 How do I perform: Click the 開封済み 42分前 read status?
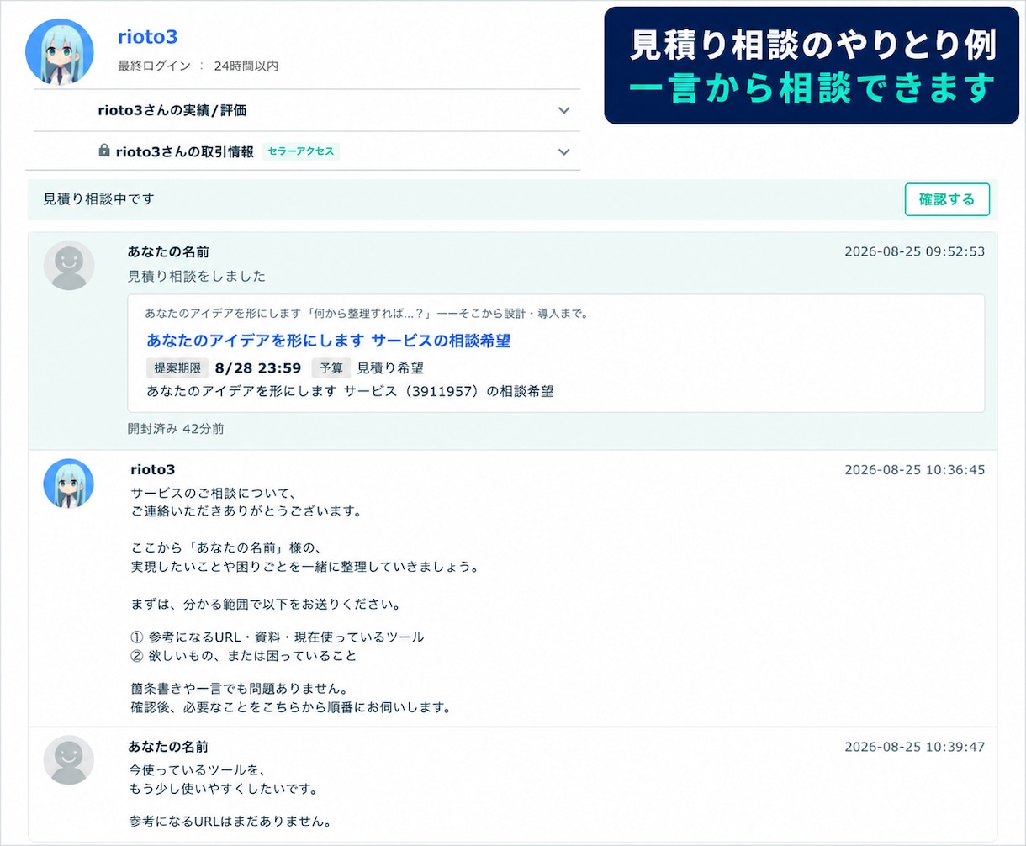[176, 428]
